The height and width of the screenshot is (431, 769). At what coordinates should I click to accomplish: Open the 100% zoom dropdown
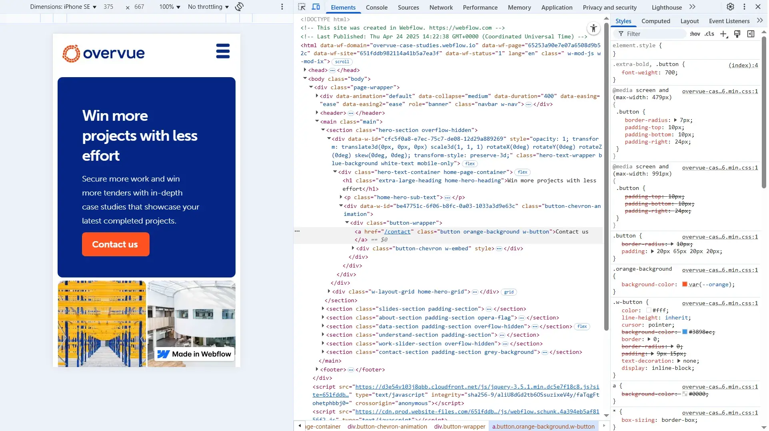coord(170,7)
